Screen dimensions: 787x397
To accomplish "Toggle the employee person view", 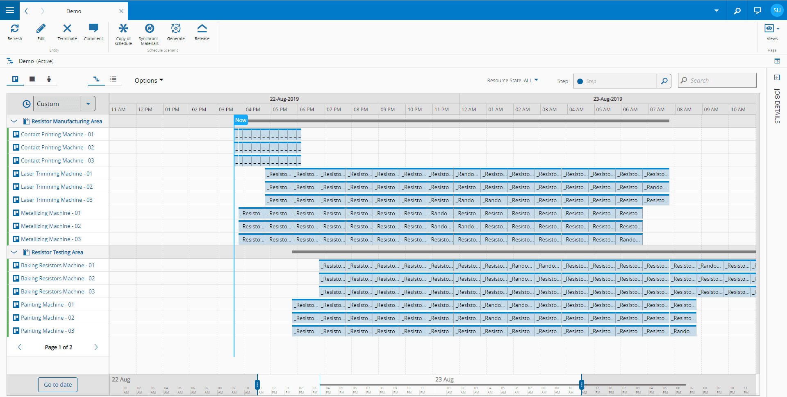I will [x=49, y=79].
